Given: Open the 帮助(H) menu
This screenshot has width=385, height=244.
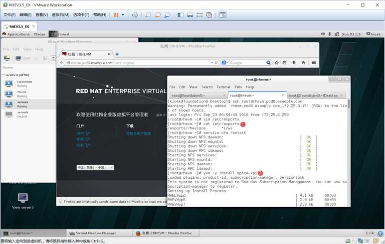Looking at the screenshot, I should 100,15.
